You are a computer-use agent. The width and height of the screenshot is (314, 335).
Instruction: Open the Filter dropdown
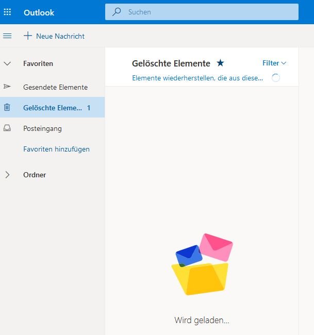274,63
